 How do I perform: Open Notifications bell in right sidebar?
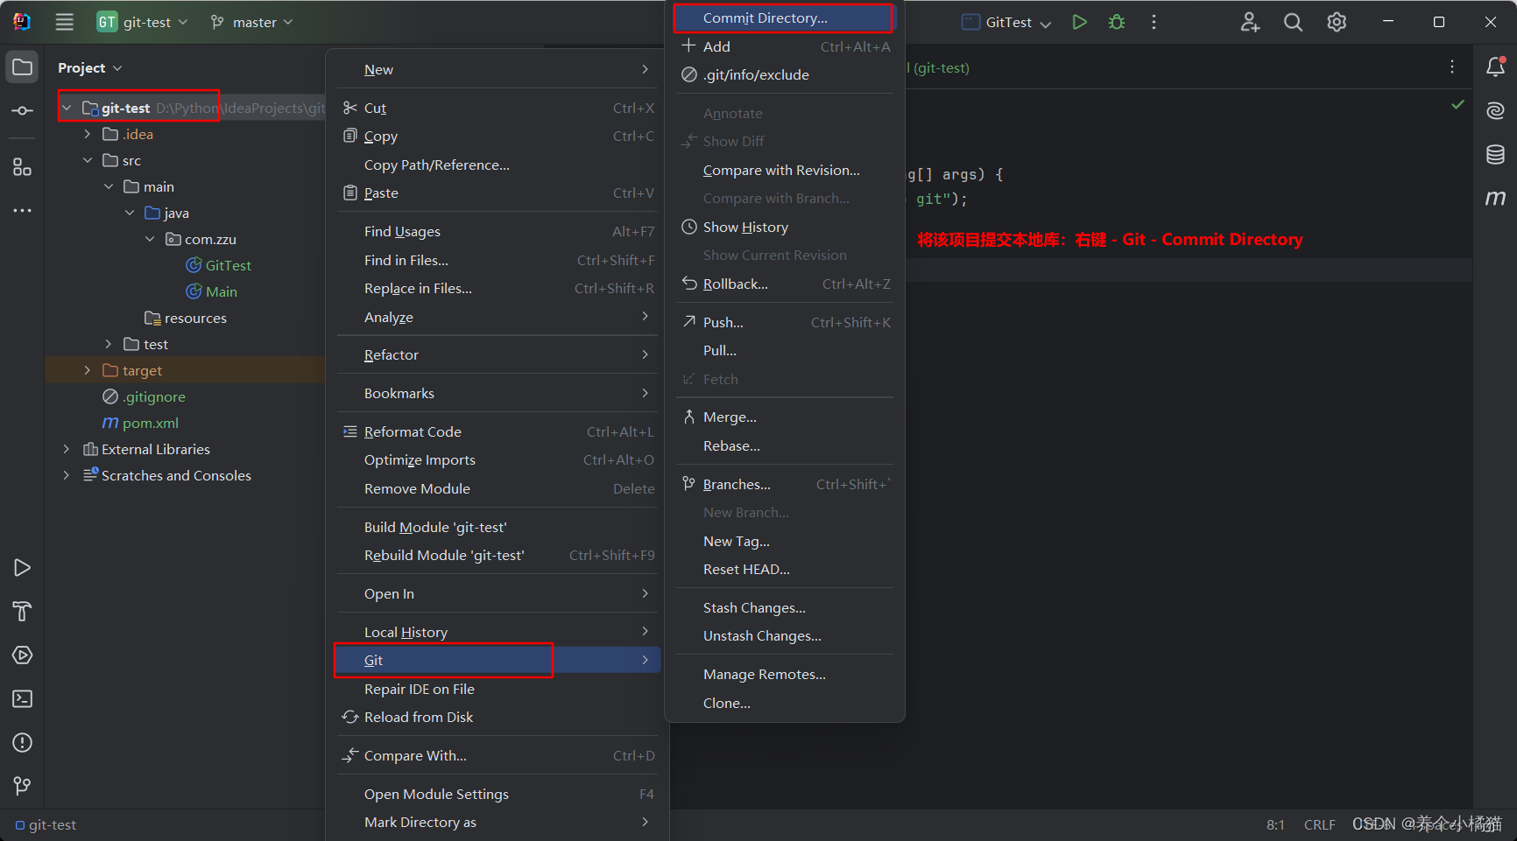(1495, 67)
